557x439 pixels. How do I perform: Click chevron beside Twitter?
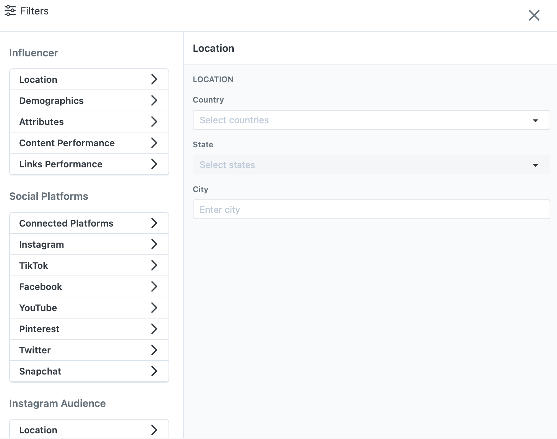tap(154, 350)
